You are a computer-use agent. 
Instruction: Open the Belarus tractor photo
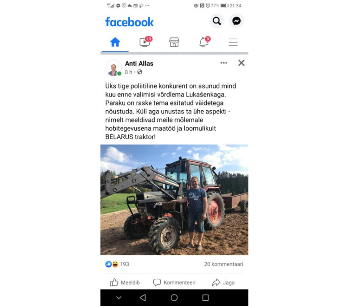[x=174, y=200]
